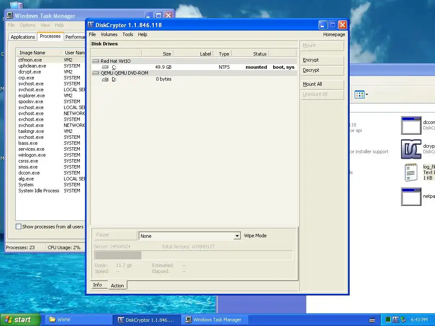This screenshot has height=326, width=435.
Task: Select the alg.exe process row
Action: click(51, 179)
